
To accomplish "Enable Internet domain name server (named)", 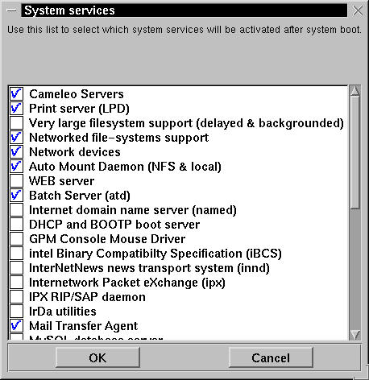I will click(17, 210).
